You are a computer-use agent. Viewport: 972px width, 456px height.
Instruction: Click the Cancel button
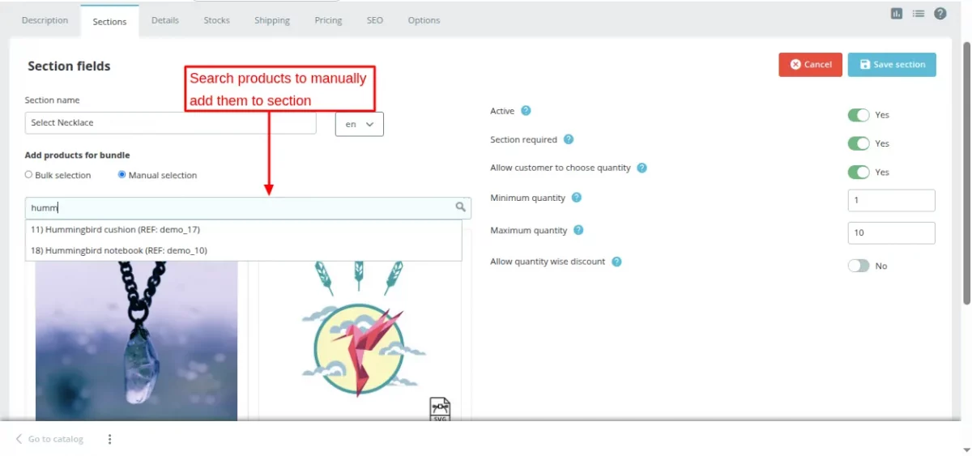pyautogui.click(x=811, y=65)
